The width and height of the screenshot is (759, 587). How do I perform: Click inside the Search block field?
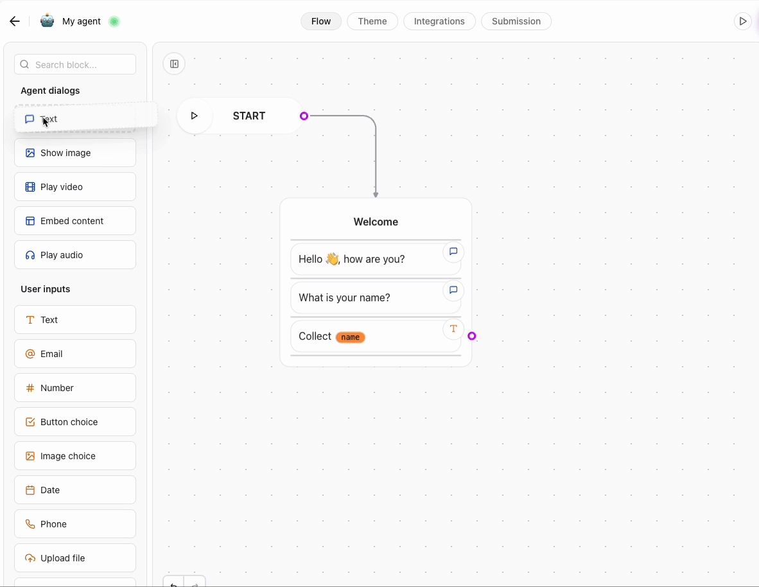[75, 64]
